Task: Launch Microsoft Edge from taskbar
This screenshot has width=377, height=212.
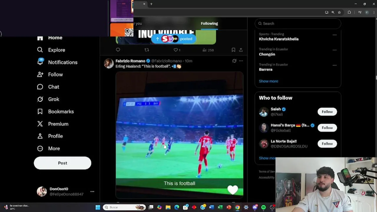Action: [177, 207]
